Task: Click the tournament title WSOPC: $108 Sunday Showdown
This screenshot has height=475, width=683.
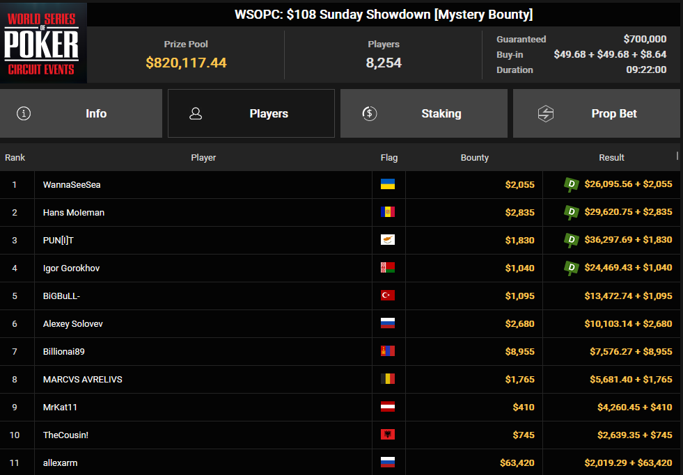Action: click(384, 15)
